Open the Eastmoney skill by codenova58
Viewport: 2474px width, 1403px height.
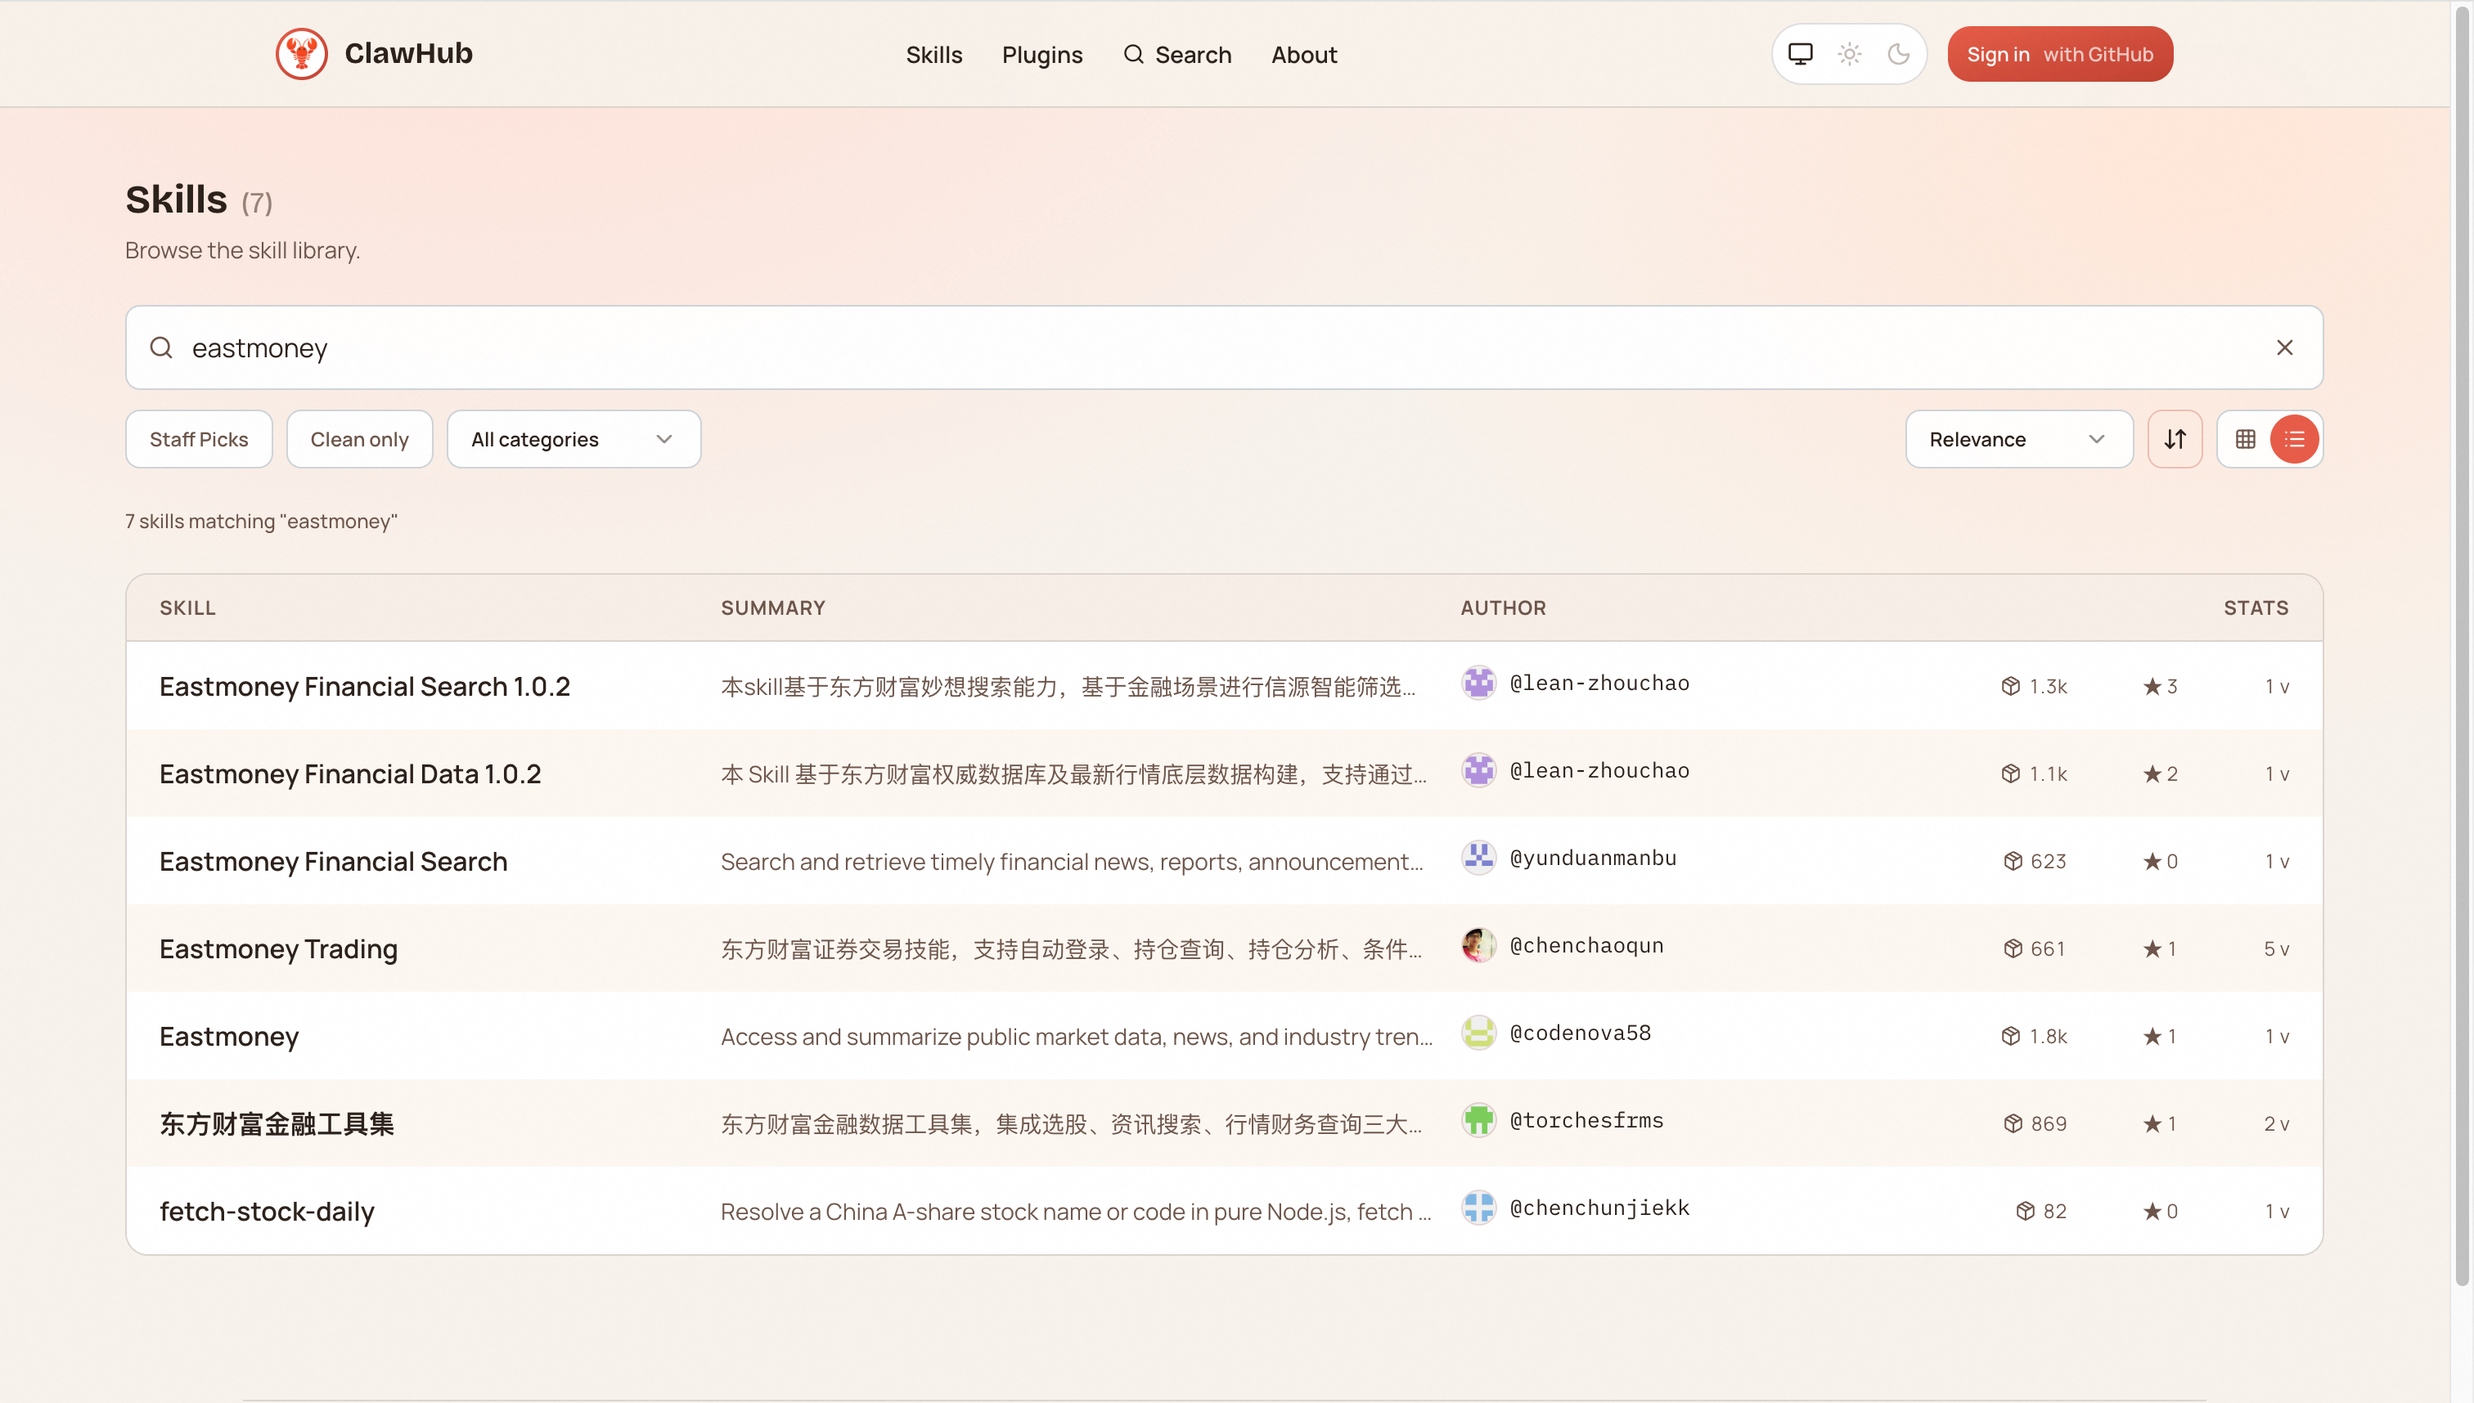(229, 1037)
